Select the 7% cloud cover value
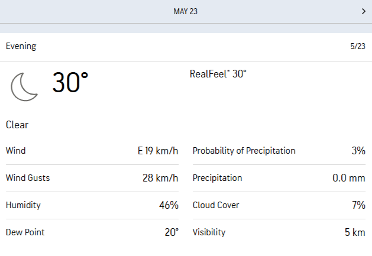 pos(358,205)
